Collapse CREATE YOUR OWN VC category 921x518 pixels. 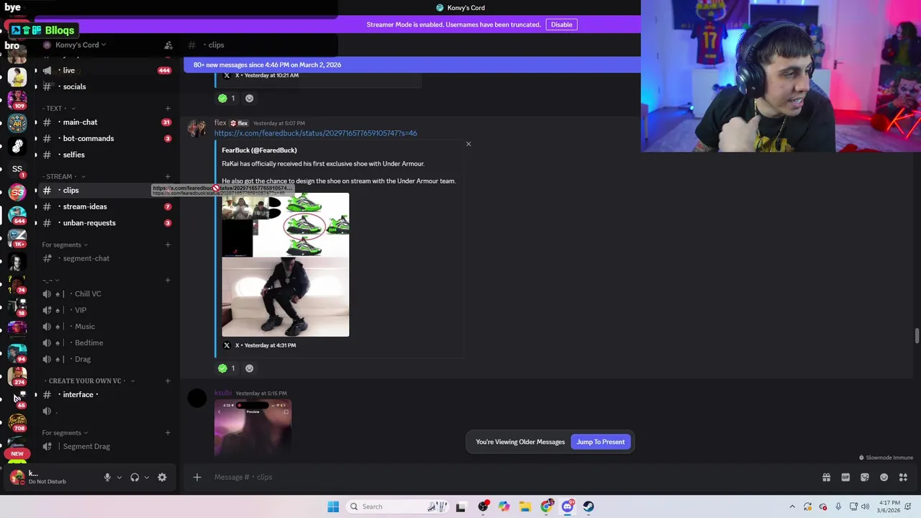tap(89, 381)
